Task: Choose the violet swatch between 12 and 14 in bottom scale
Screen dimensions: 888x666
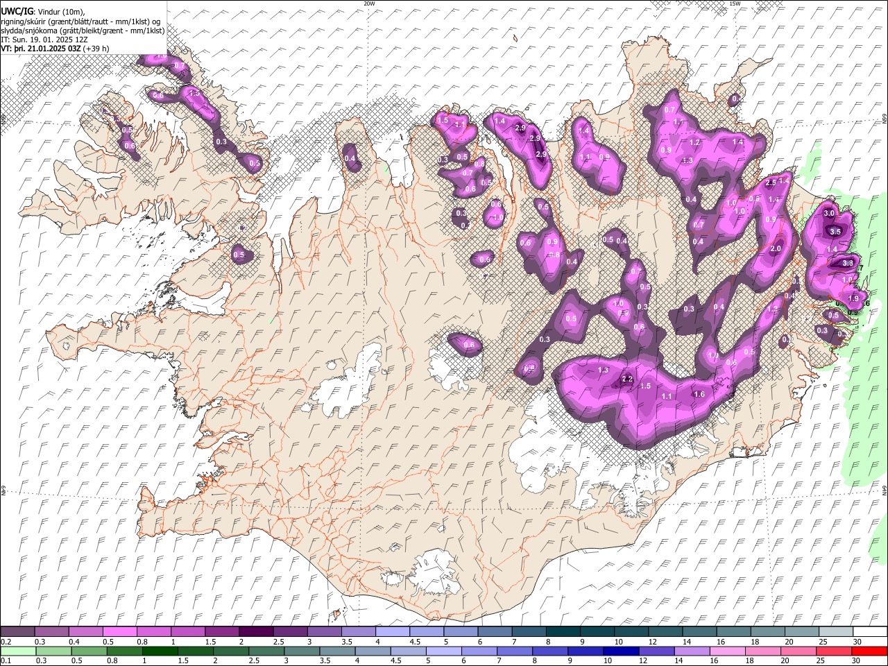Action: point(656,651)
